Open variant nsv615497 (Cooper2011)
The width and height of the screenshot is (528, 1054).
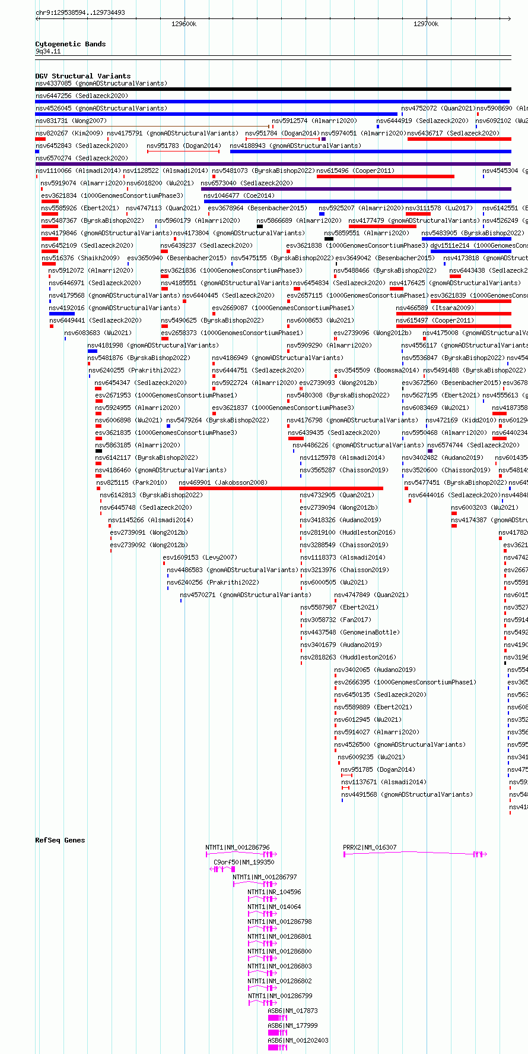pos(435,320)
